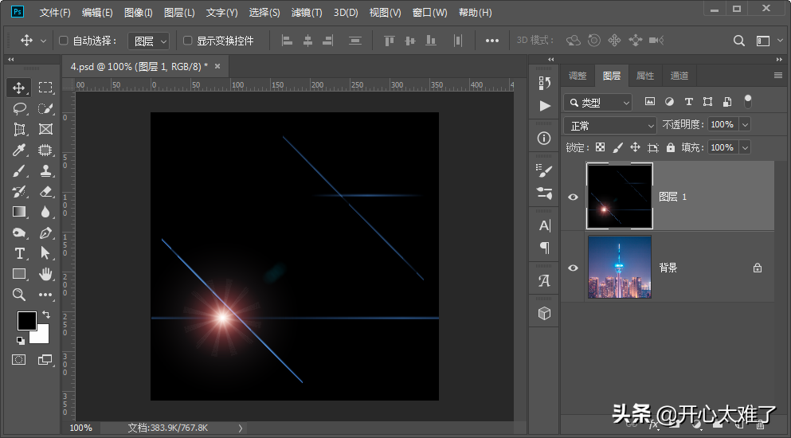Select the Crop tool
This screenshot has height=438, width=791.
(19, 129)
